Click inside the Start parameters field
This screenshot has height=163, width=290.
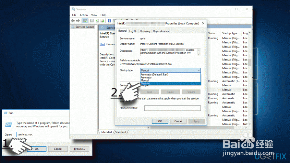click(x=172, y=108)
